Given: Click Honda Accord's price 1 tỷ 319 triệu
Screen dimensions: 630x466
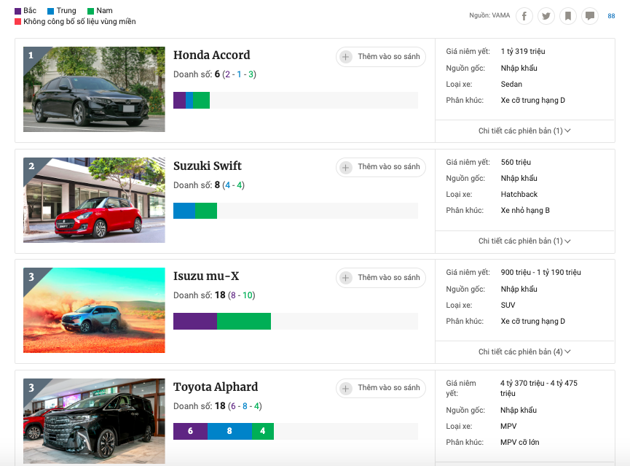Looking at the screenshot, I should [x=523, y=52].
